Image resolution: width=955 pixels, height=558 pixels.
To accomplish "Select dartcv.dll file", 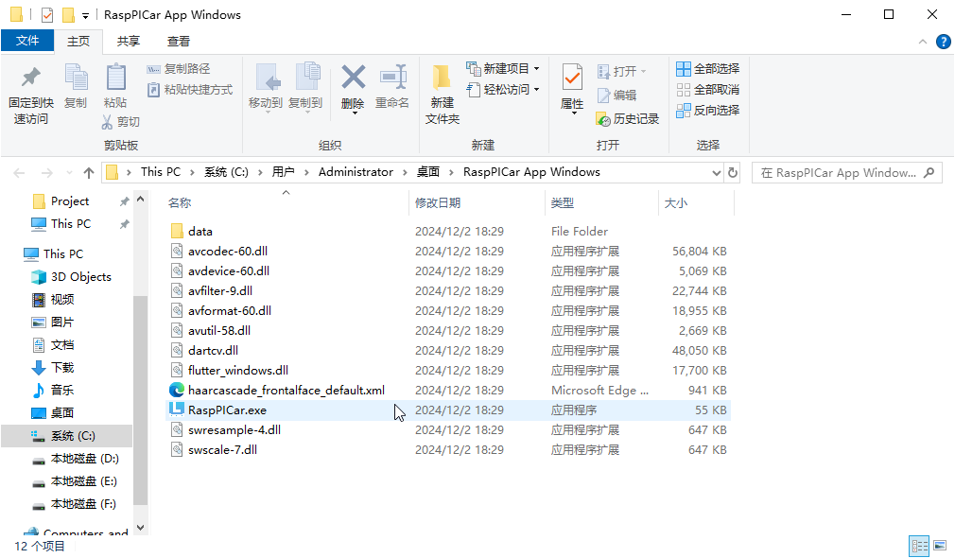I will click(x=213, y=350).
